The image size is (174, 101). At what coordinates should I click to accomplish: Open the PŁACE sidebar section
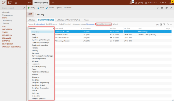tap(4, 26)
